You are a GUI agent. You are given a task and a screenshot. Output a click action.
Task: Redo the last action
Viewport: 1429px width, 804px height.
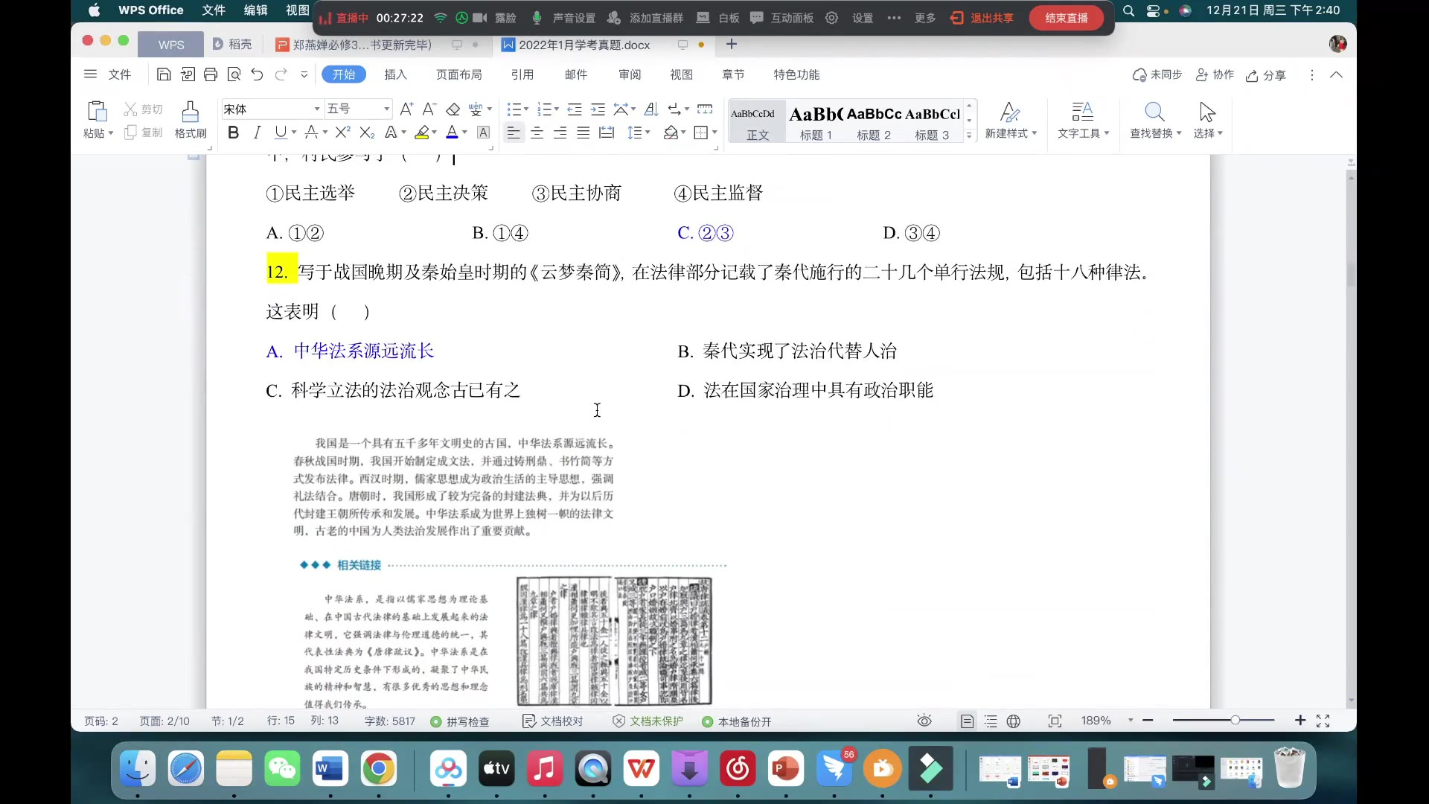pyautogui.click(x=281, y=74)
